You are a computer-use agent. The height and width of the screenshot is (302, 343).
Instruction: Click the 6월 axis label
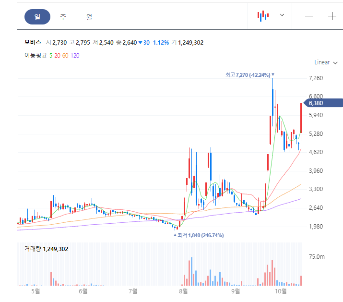(x=83, y=291)
